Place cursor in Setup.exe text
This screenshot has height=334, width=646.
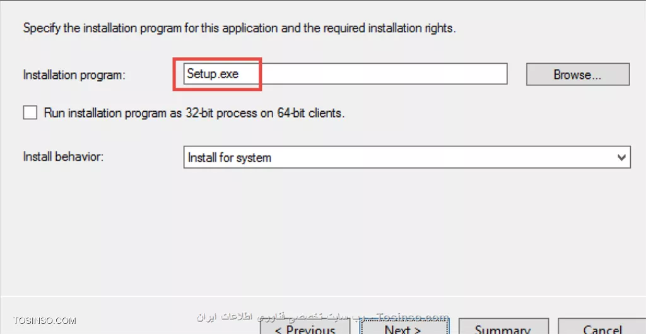coord(213,74)
